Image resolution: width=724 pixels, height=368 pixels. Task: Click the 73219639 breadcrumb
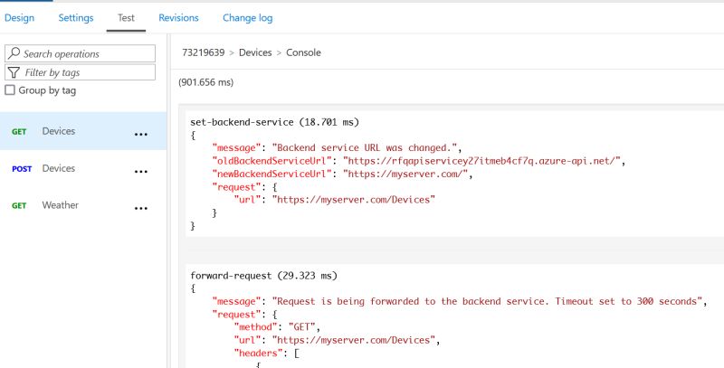(x=203, y=52)
